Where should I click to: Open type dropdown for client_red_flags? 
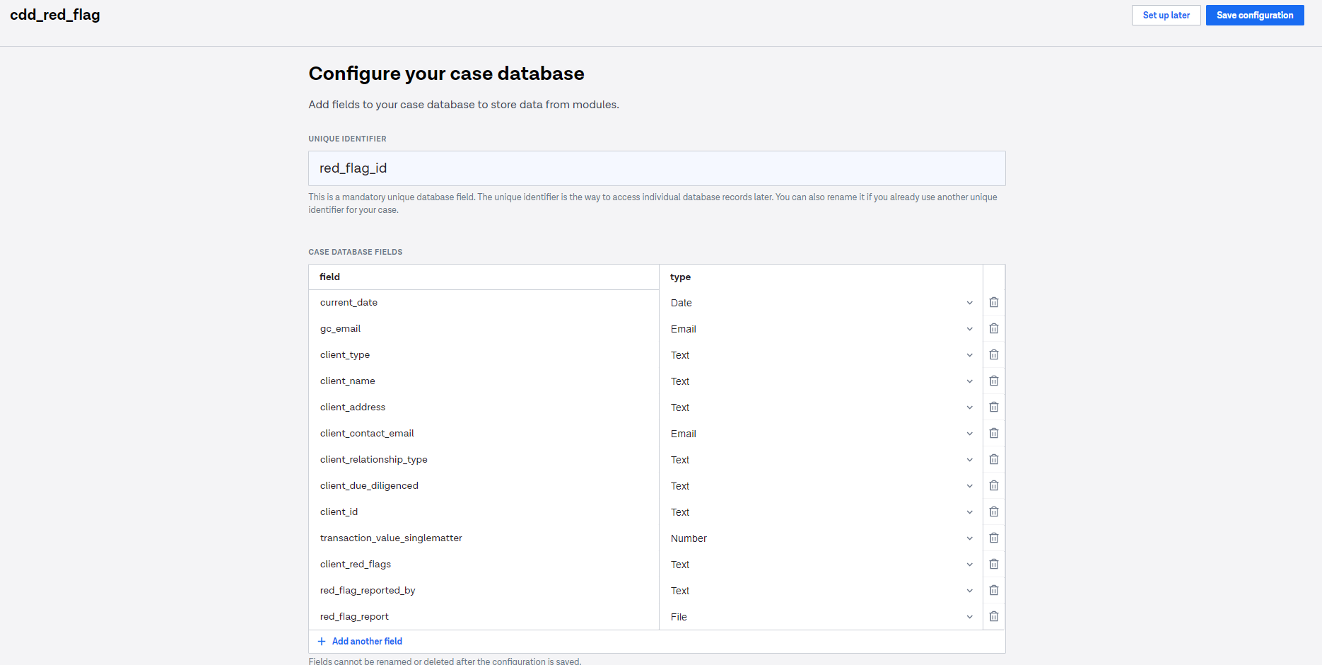821,565
